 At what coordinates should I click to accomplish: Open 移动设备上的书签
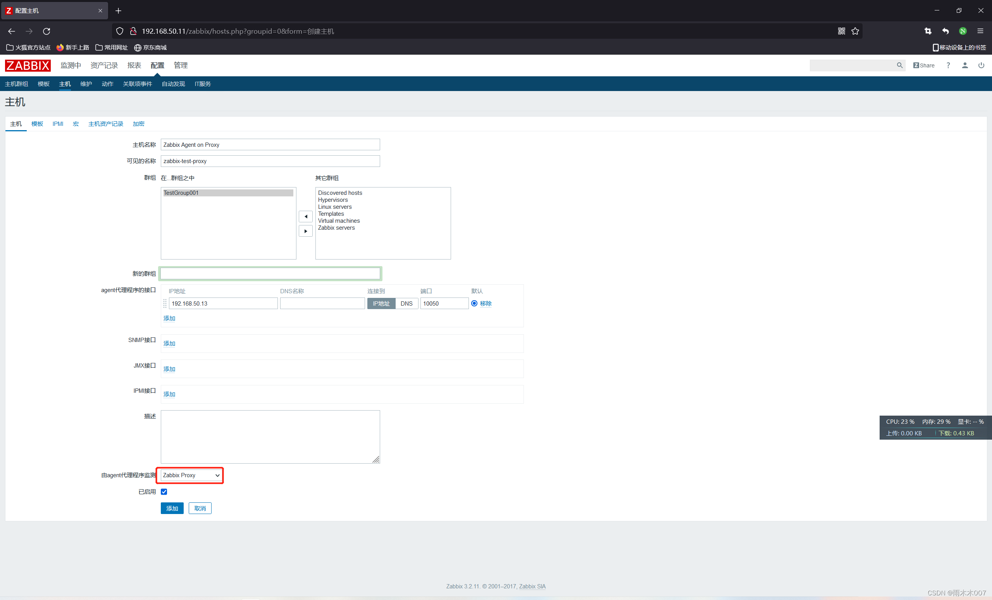959,48
